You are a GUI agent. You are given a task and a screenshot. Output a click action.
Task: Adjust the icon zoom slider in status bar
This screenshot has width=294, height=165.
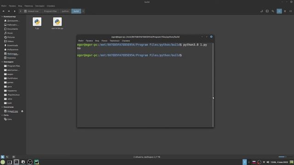click(285, 157)
